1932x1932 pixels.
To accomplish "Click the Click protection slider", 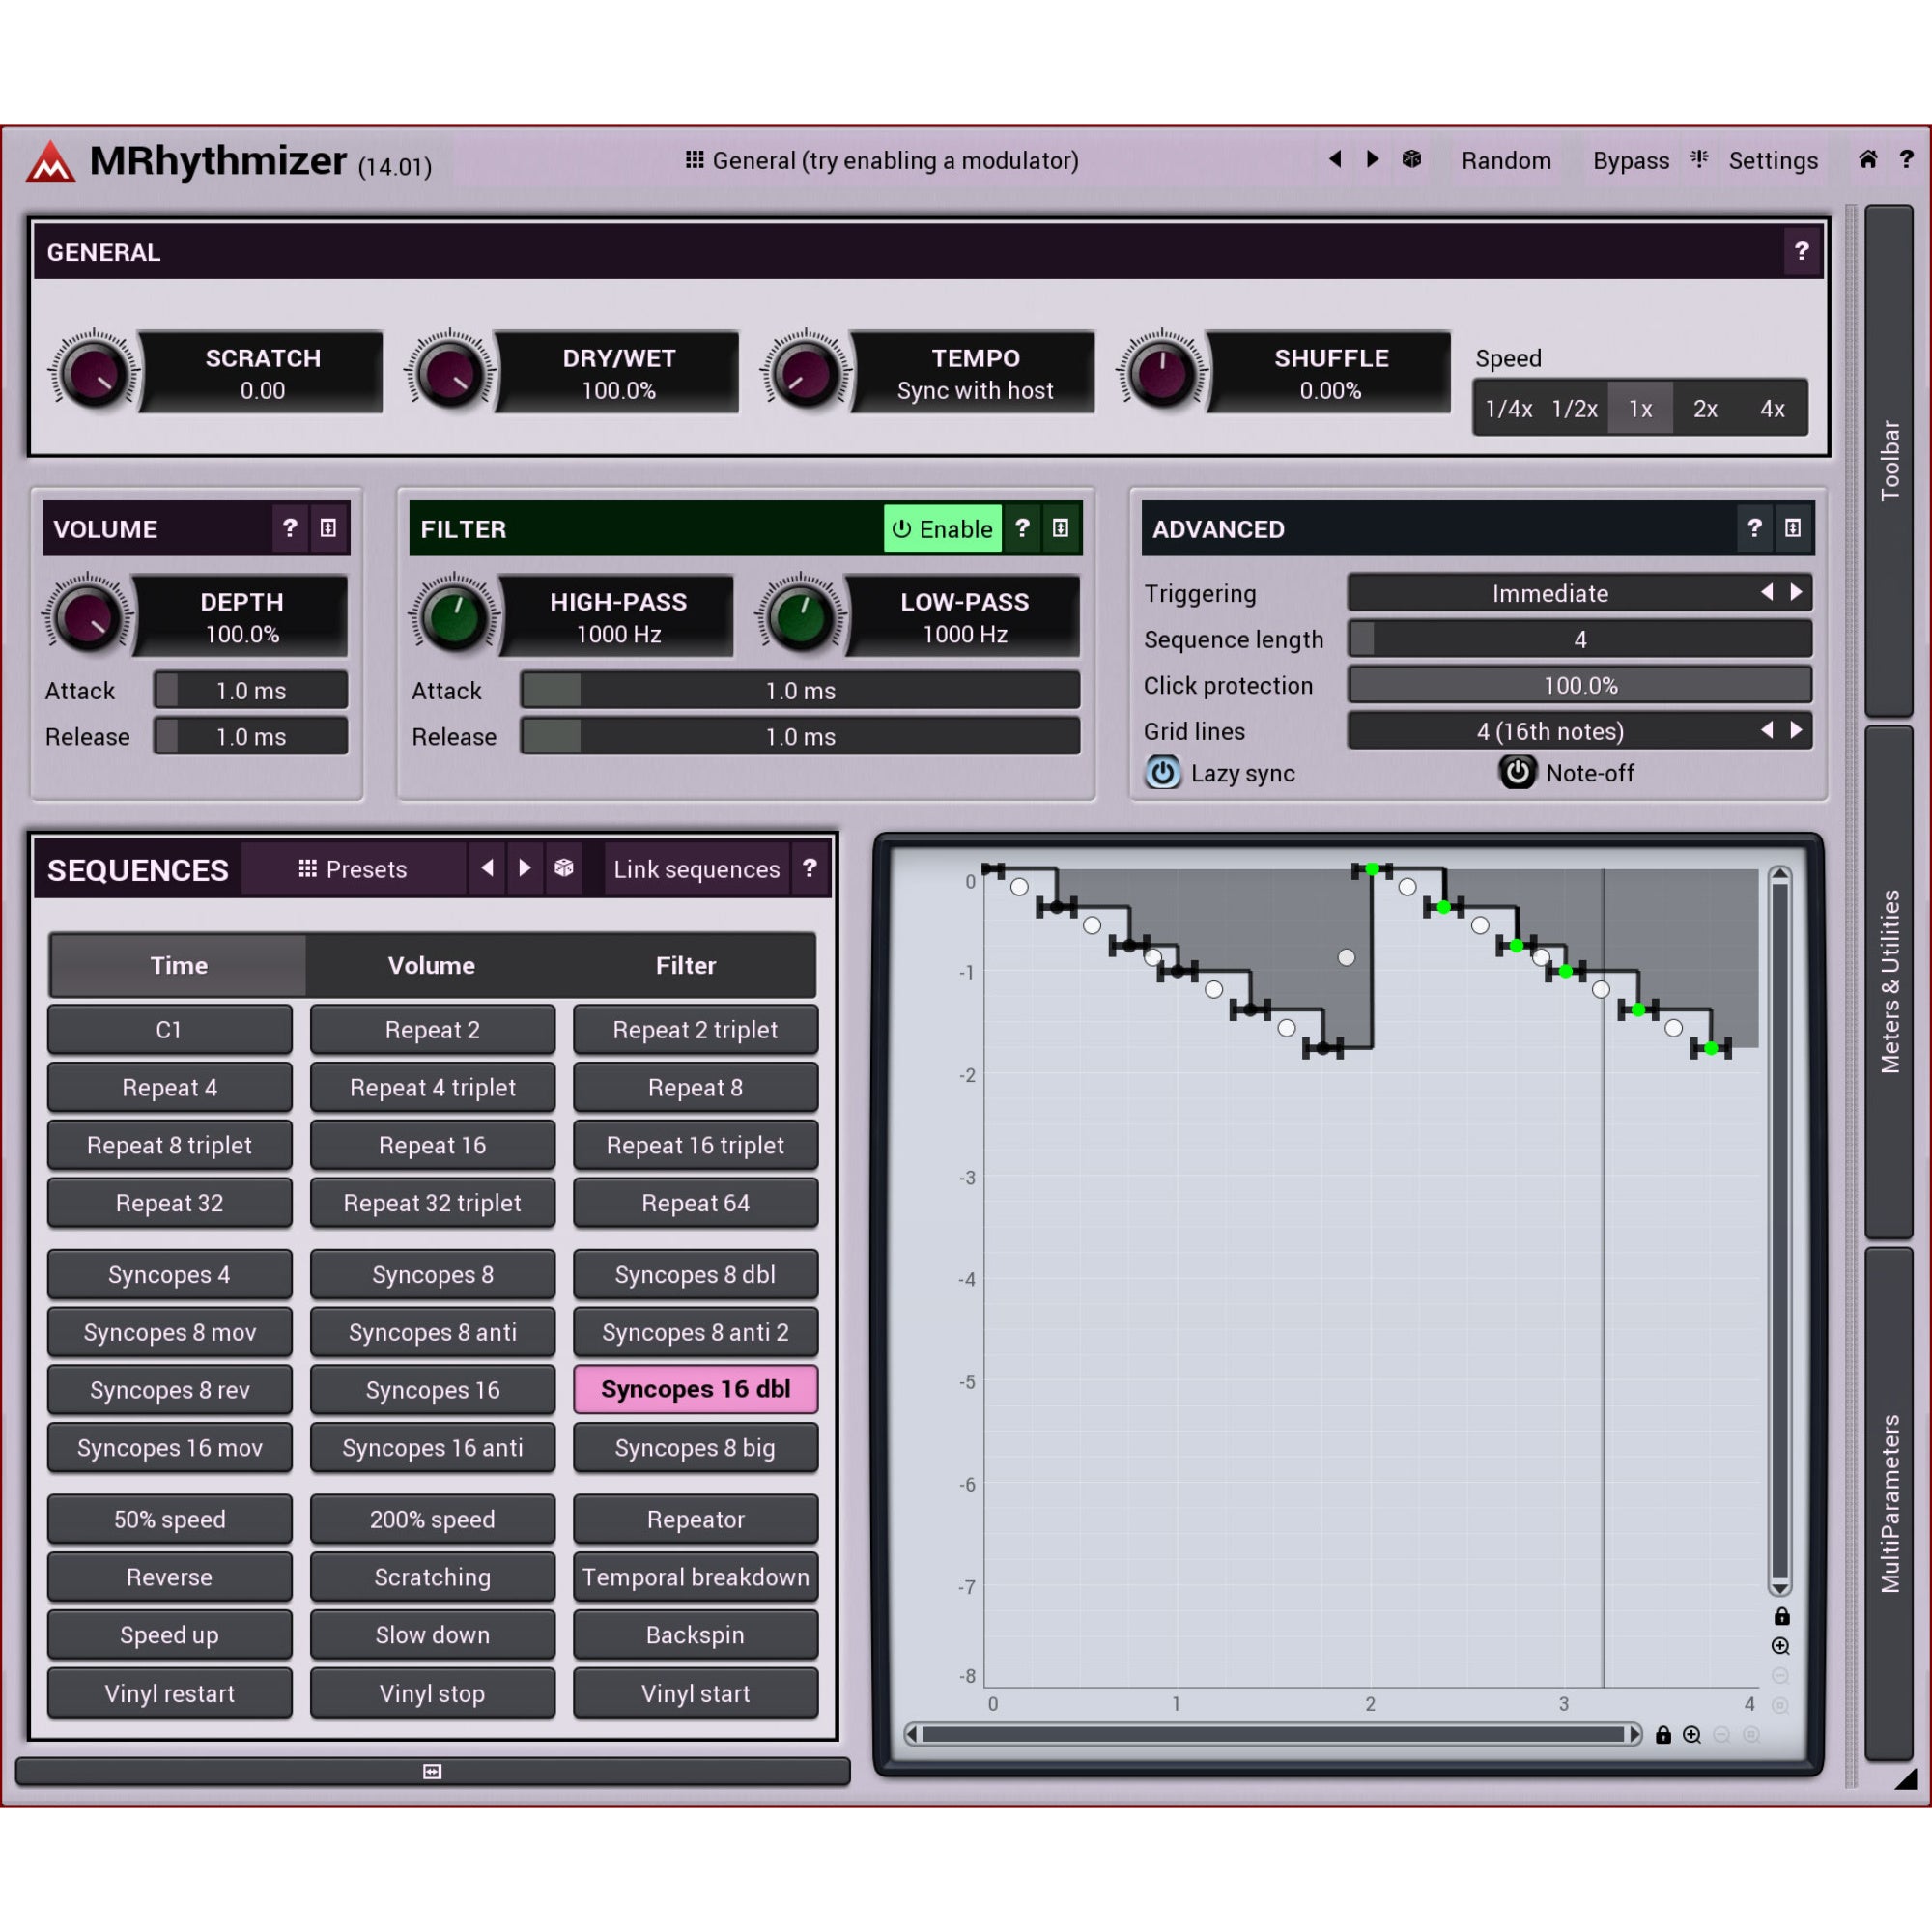I will (x=1580, y=685).
